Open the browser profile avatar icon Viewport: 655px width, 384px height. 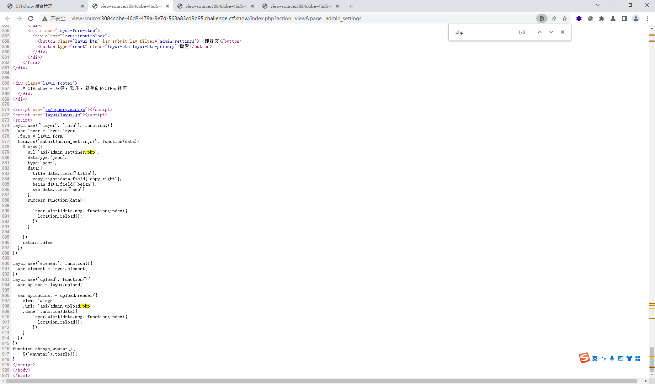point(636,18)
